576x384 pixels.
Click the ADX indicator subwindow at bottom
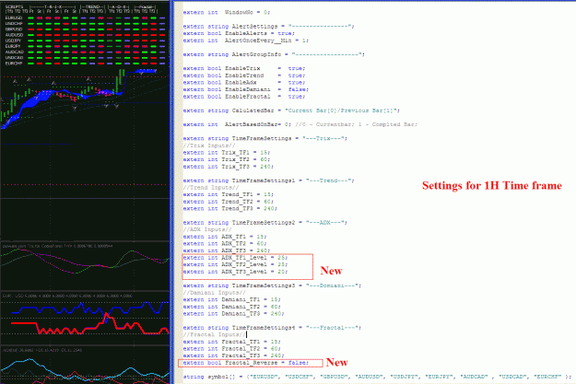click(x=85, y=366)
